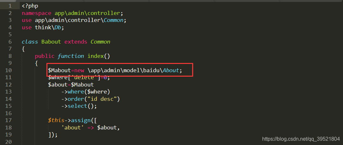Screen dimensions: 343x145
Task: Click the index method name
Action: click(95, 56)
